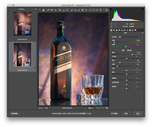
Task: Open the Snapshots tab
Action: [136, 30]
